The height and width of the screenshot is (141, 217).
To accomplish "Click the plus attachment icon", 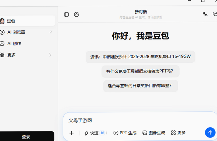I will pyautogui.click(x=71, y=133).
